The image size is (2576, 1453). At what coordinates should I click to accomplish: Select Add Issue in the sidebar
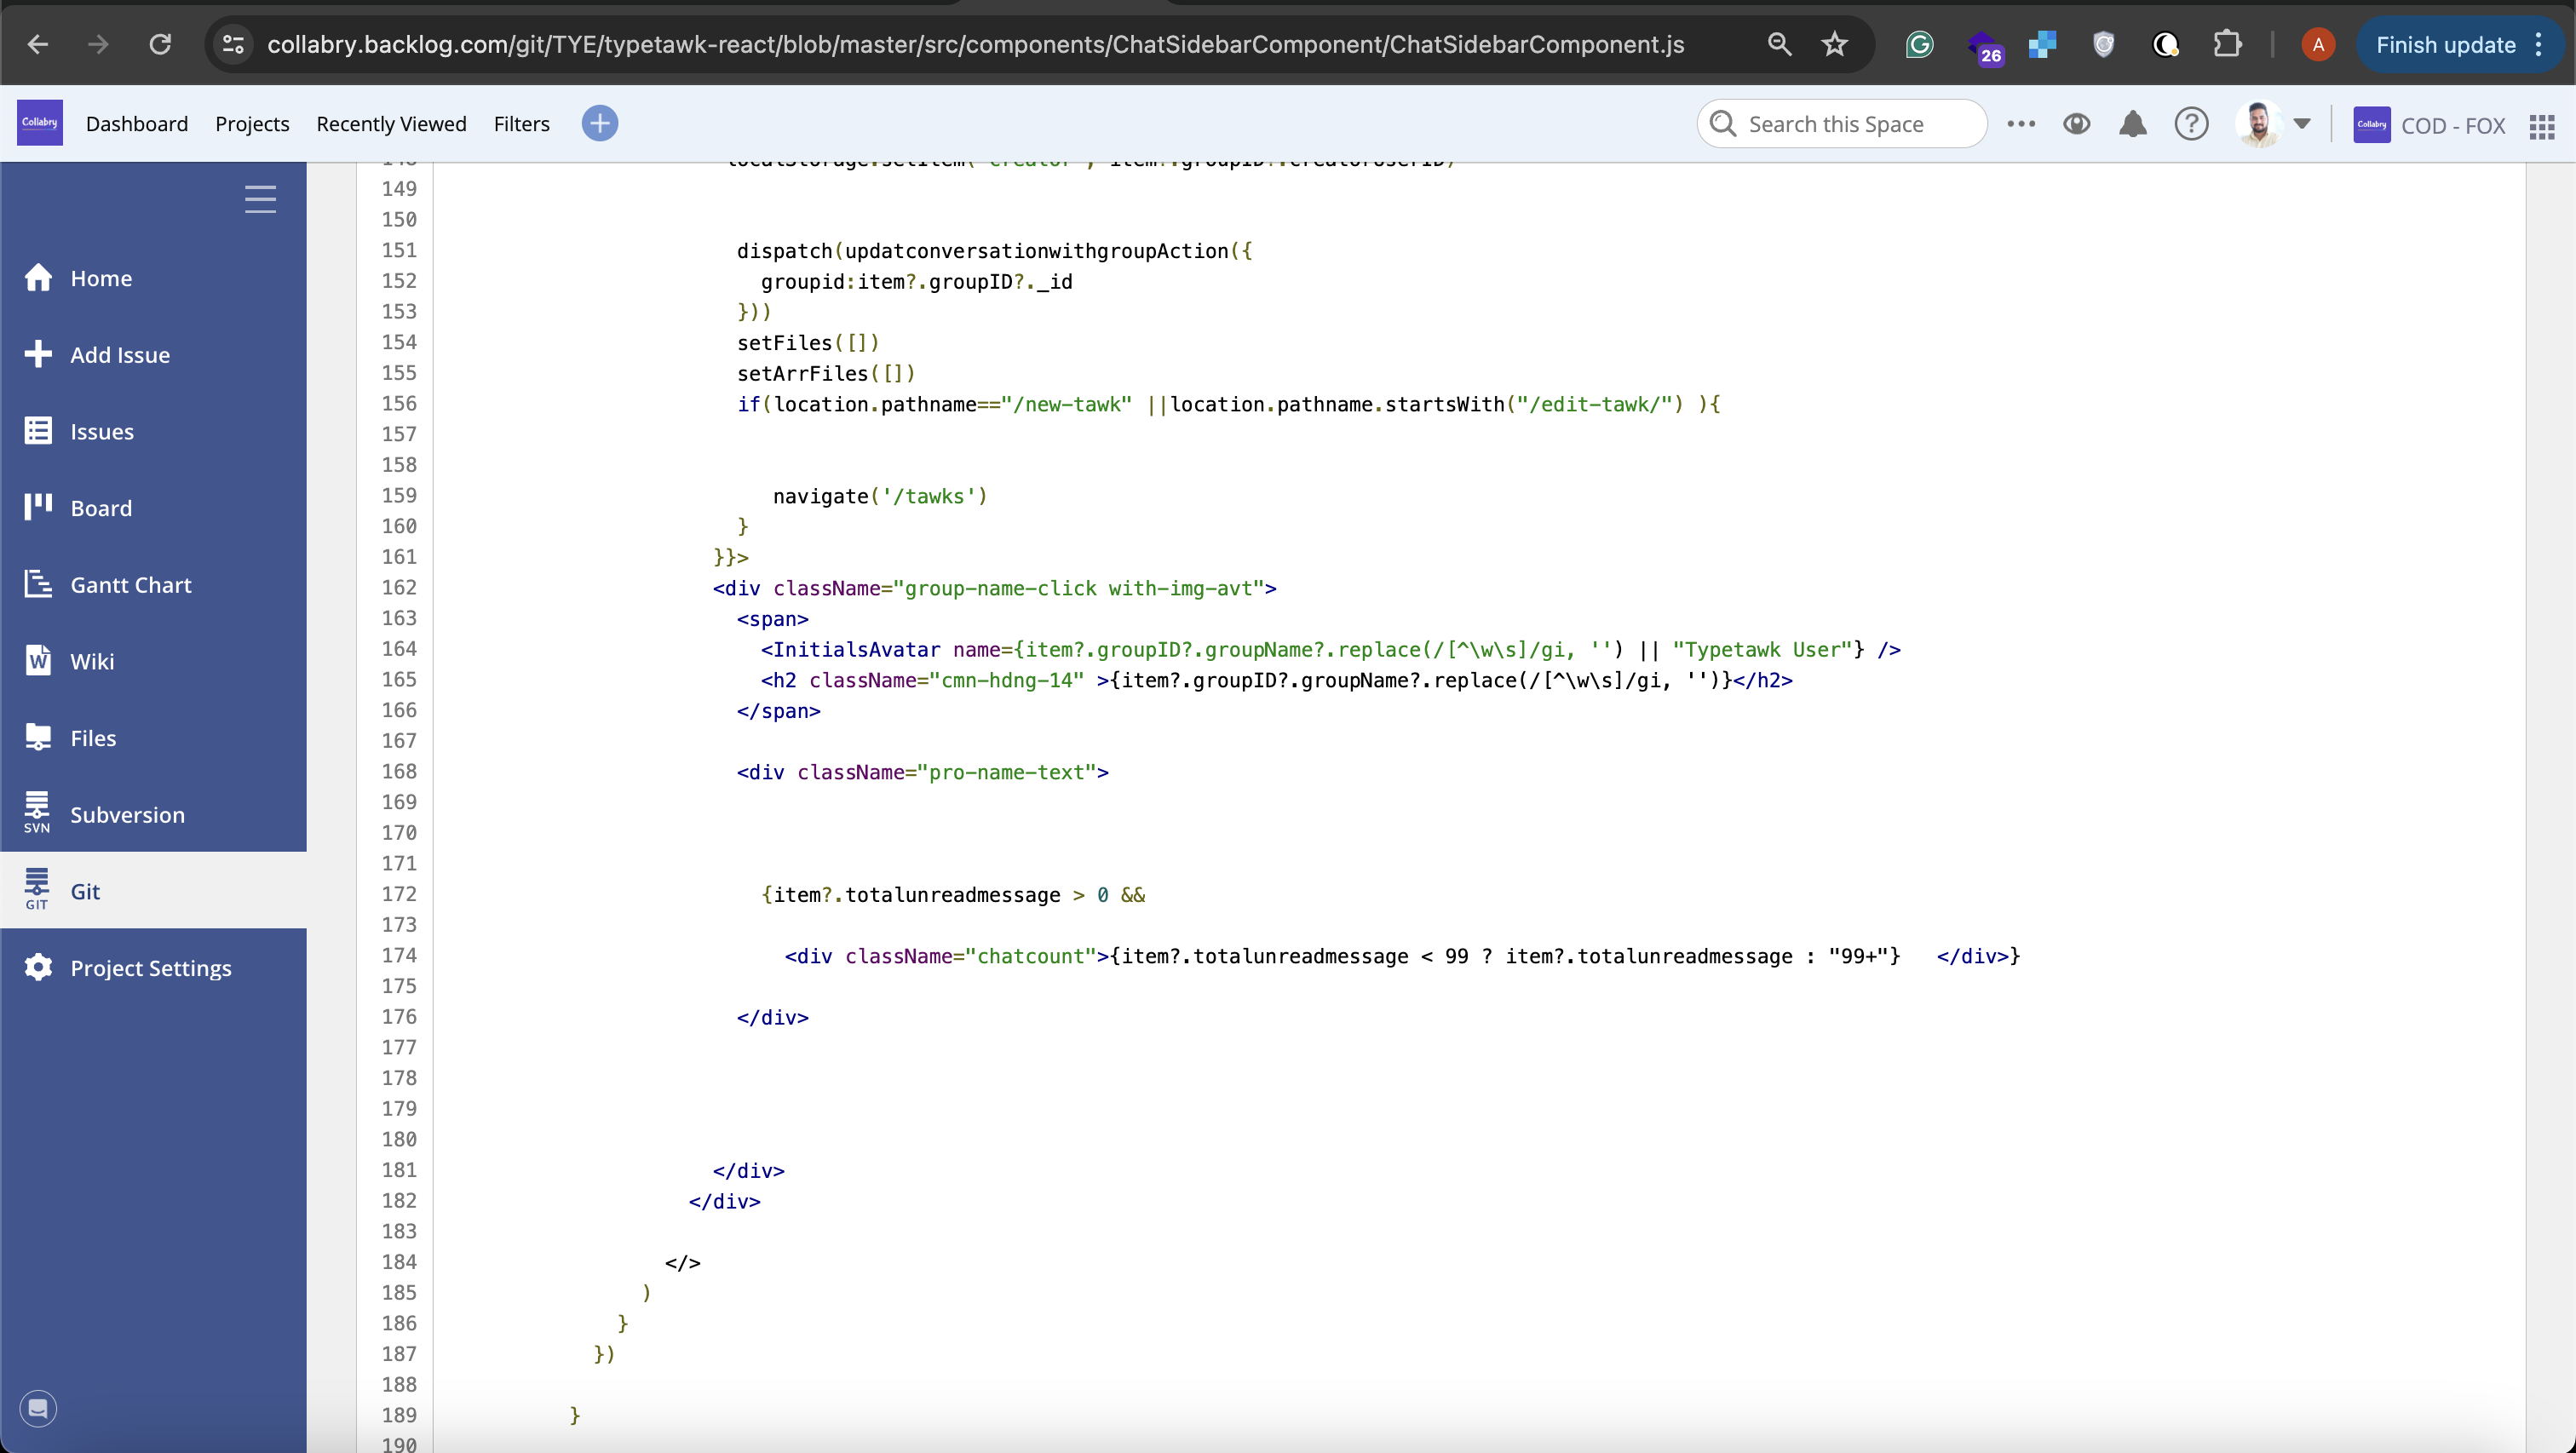point(153,355)
